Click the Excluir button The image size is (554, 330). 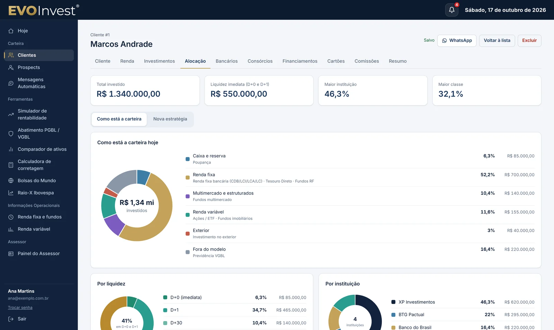click(529, 41)
